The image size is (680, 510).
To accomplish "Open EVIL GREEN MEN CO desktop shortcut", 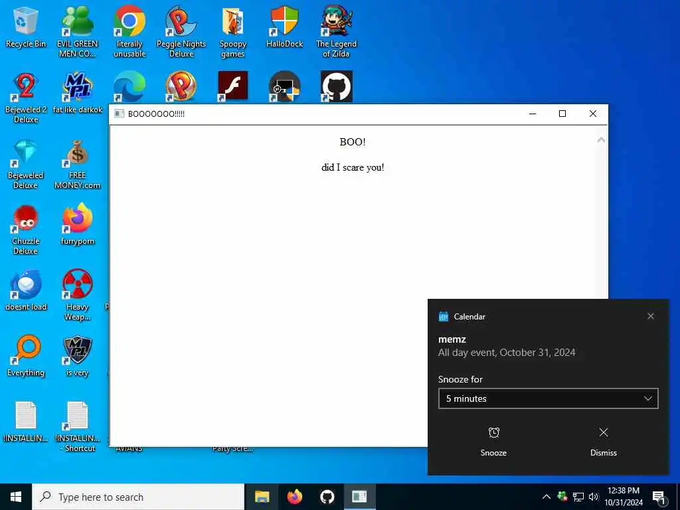I will point(78,32).
